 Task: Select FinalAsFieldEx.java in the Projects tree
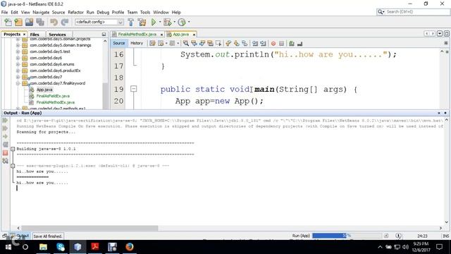tap(53, 96)
